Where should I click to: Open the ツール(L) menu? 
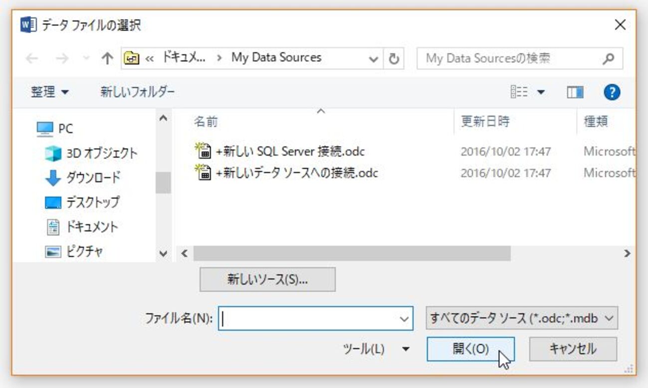click(x=376, y=349)
